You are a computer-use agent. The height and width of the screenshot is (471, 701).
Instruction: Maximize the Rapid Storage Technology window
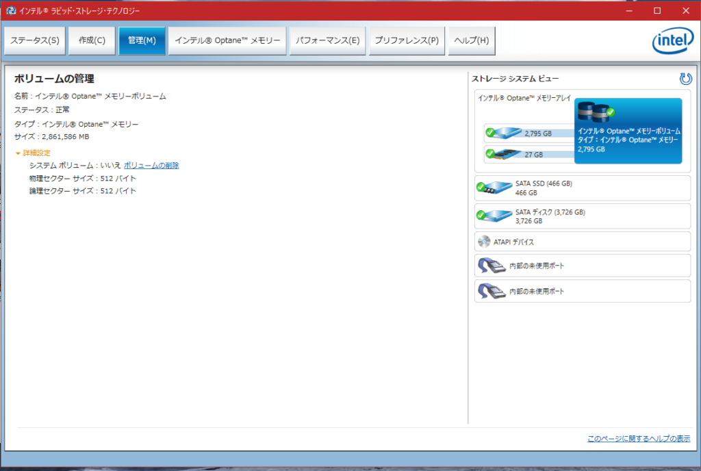[x=657, y=10]
